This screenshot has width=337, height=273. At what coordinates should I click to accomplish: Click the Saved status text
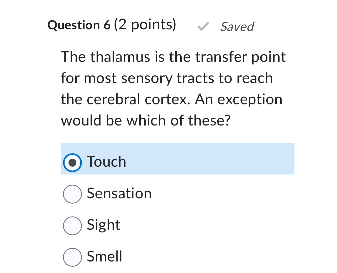tap(237, 26)
